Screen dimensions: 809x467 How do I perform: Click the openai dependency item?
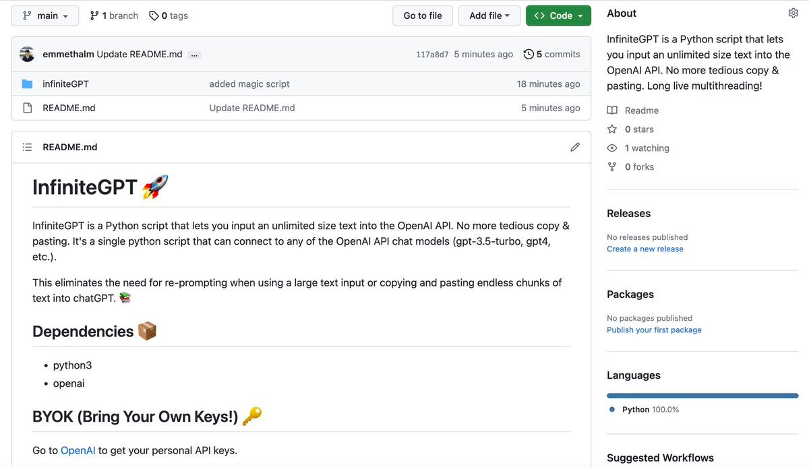point(69,383)
